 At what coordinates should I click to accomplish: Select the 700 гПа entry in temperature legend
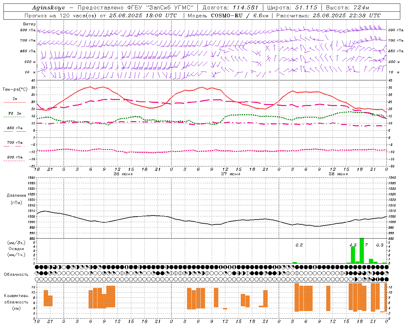[x=15, y=142]
